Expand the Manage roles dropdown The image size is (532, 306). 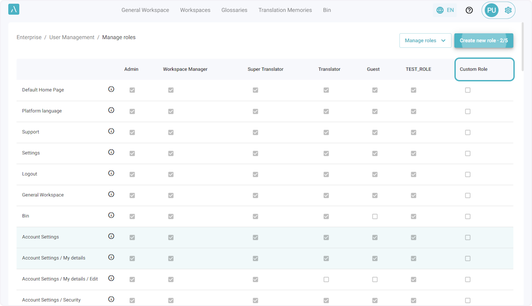tap(425, 41)
